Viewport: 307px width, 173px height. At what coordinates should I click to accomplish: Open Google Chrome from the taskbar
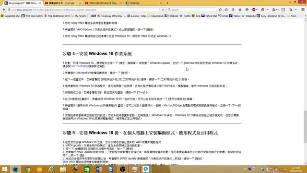(x=27, y=169)
